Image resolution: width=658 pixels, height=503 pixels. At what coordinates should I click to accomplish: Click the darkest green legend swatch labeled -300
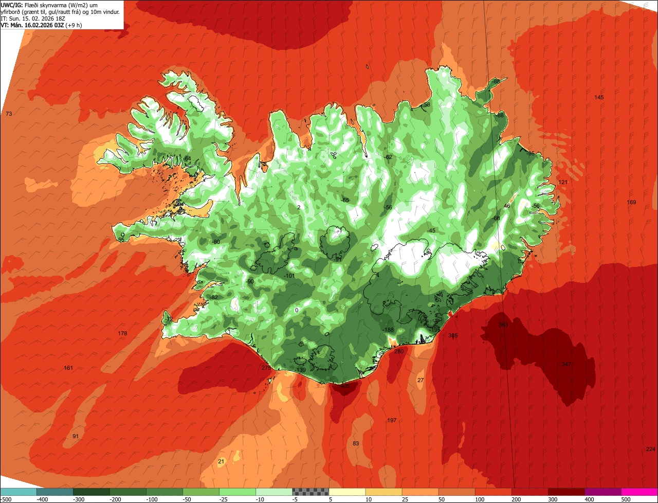click(91, 492)
